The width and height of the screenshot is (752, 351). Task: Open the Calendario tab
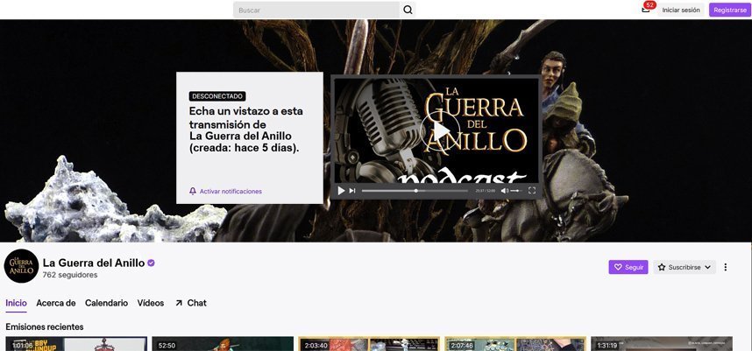tap(106, 303)
